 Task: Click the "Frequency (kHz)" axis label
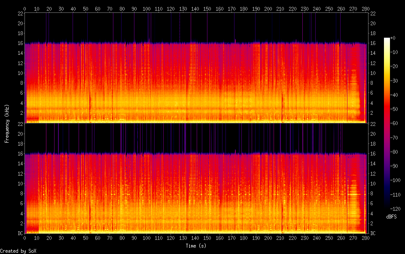tap(7, 123)
